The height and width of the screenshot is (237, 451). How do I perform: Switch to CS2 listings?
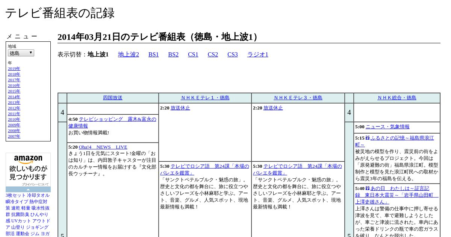click(213, 55)
